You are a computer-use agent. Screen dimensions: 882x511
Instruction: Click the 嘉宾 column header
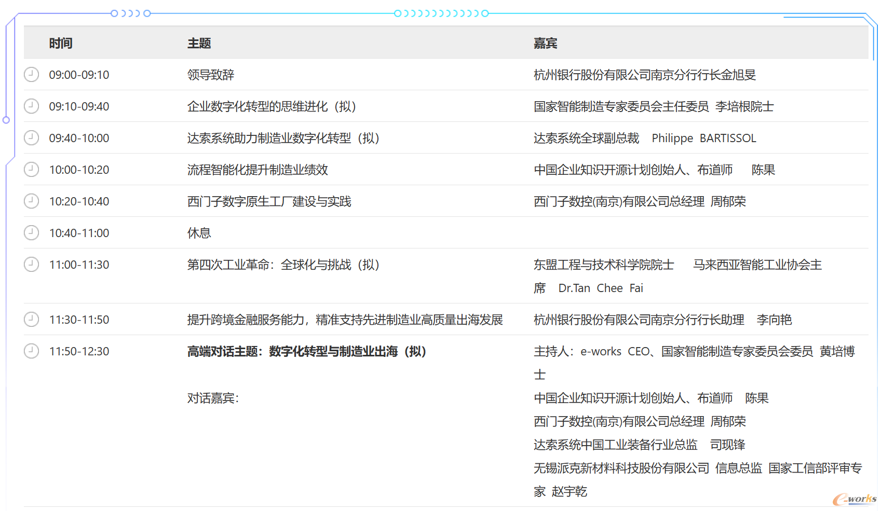546,43
